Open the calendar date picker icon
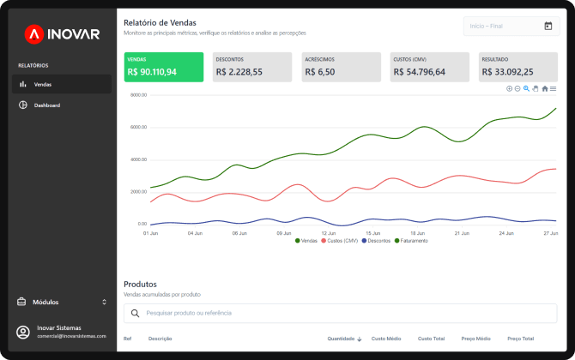 548,27
